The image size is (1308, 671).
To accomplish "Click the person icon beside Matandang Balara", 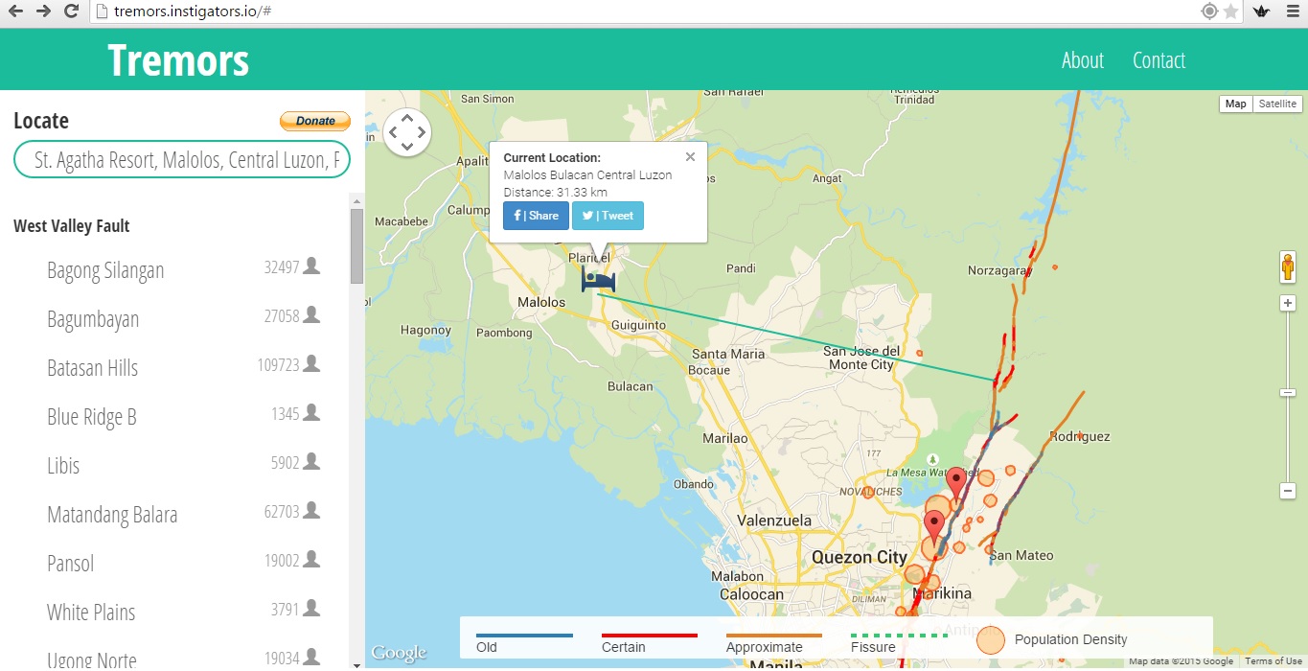I will pyautogui.click(x=311, y=511).
